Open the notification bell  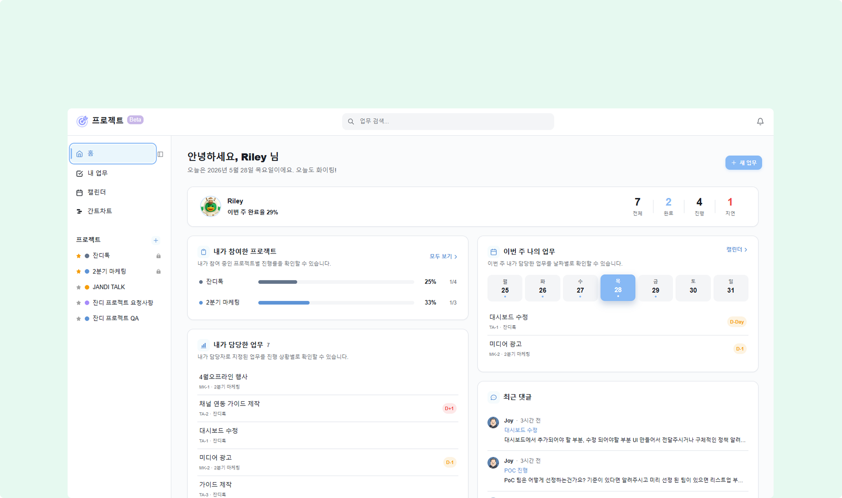point(760,121)
